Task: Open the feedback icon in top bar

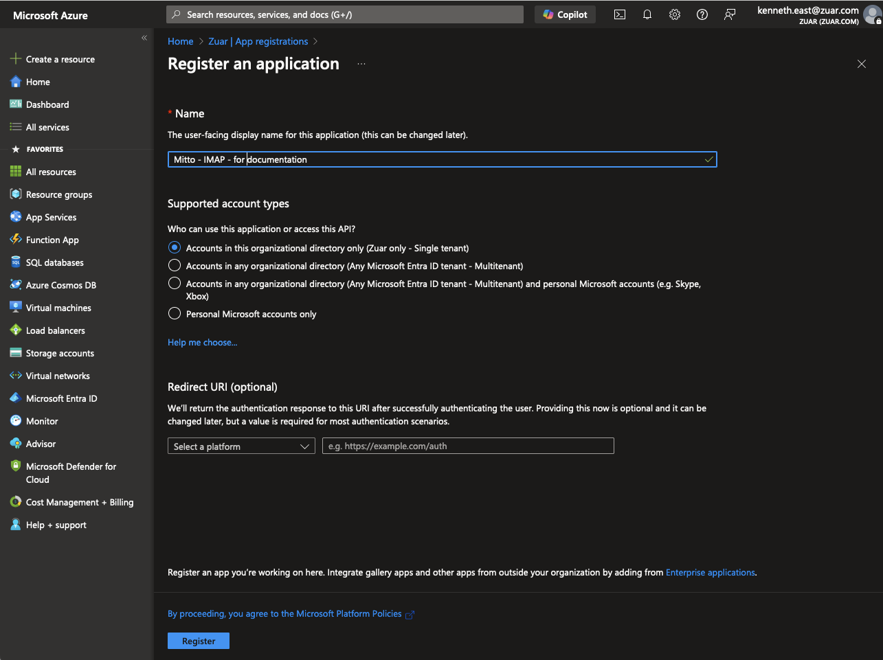Action: point(730,14)
